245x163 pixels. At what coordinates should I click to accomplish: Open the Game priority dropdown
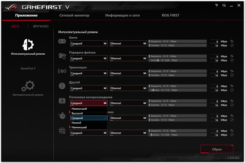click(x=88, y=43)
